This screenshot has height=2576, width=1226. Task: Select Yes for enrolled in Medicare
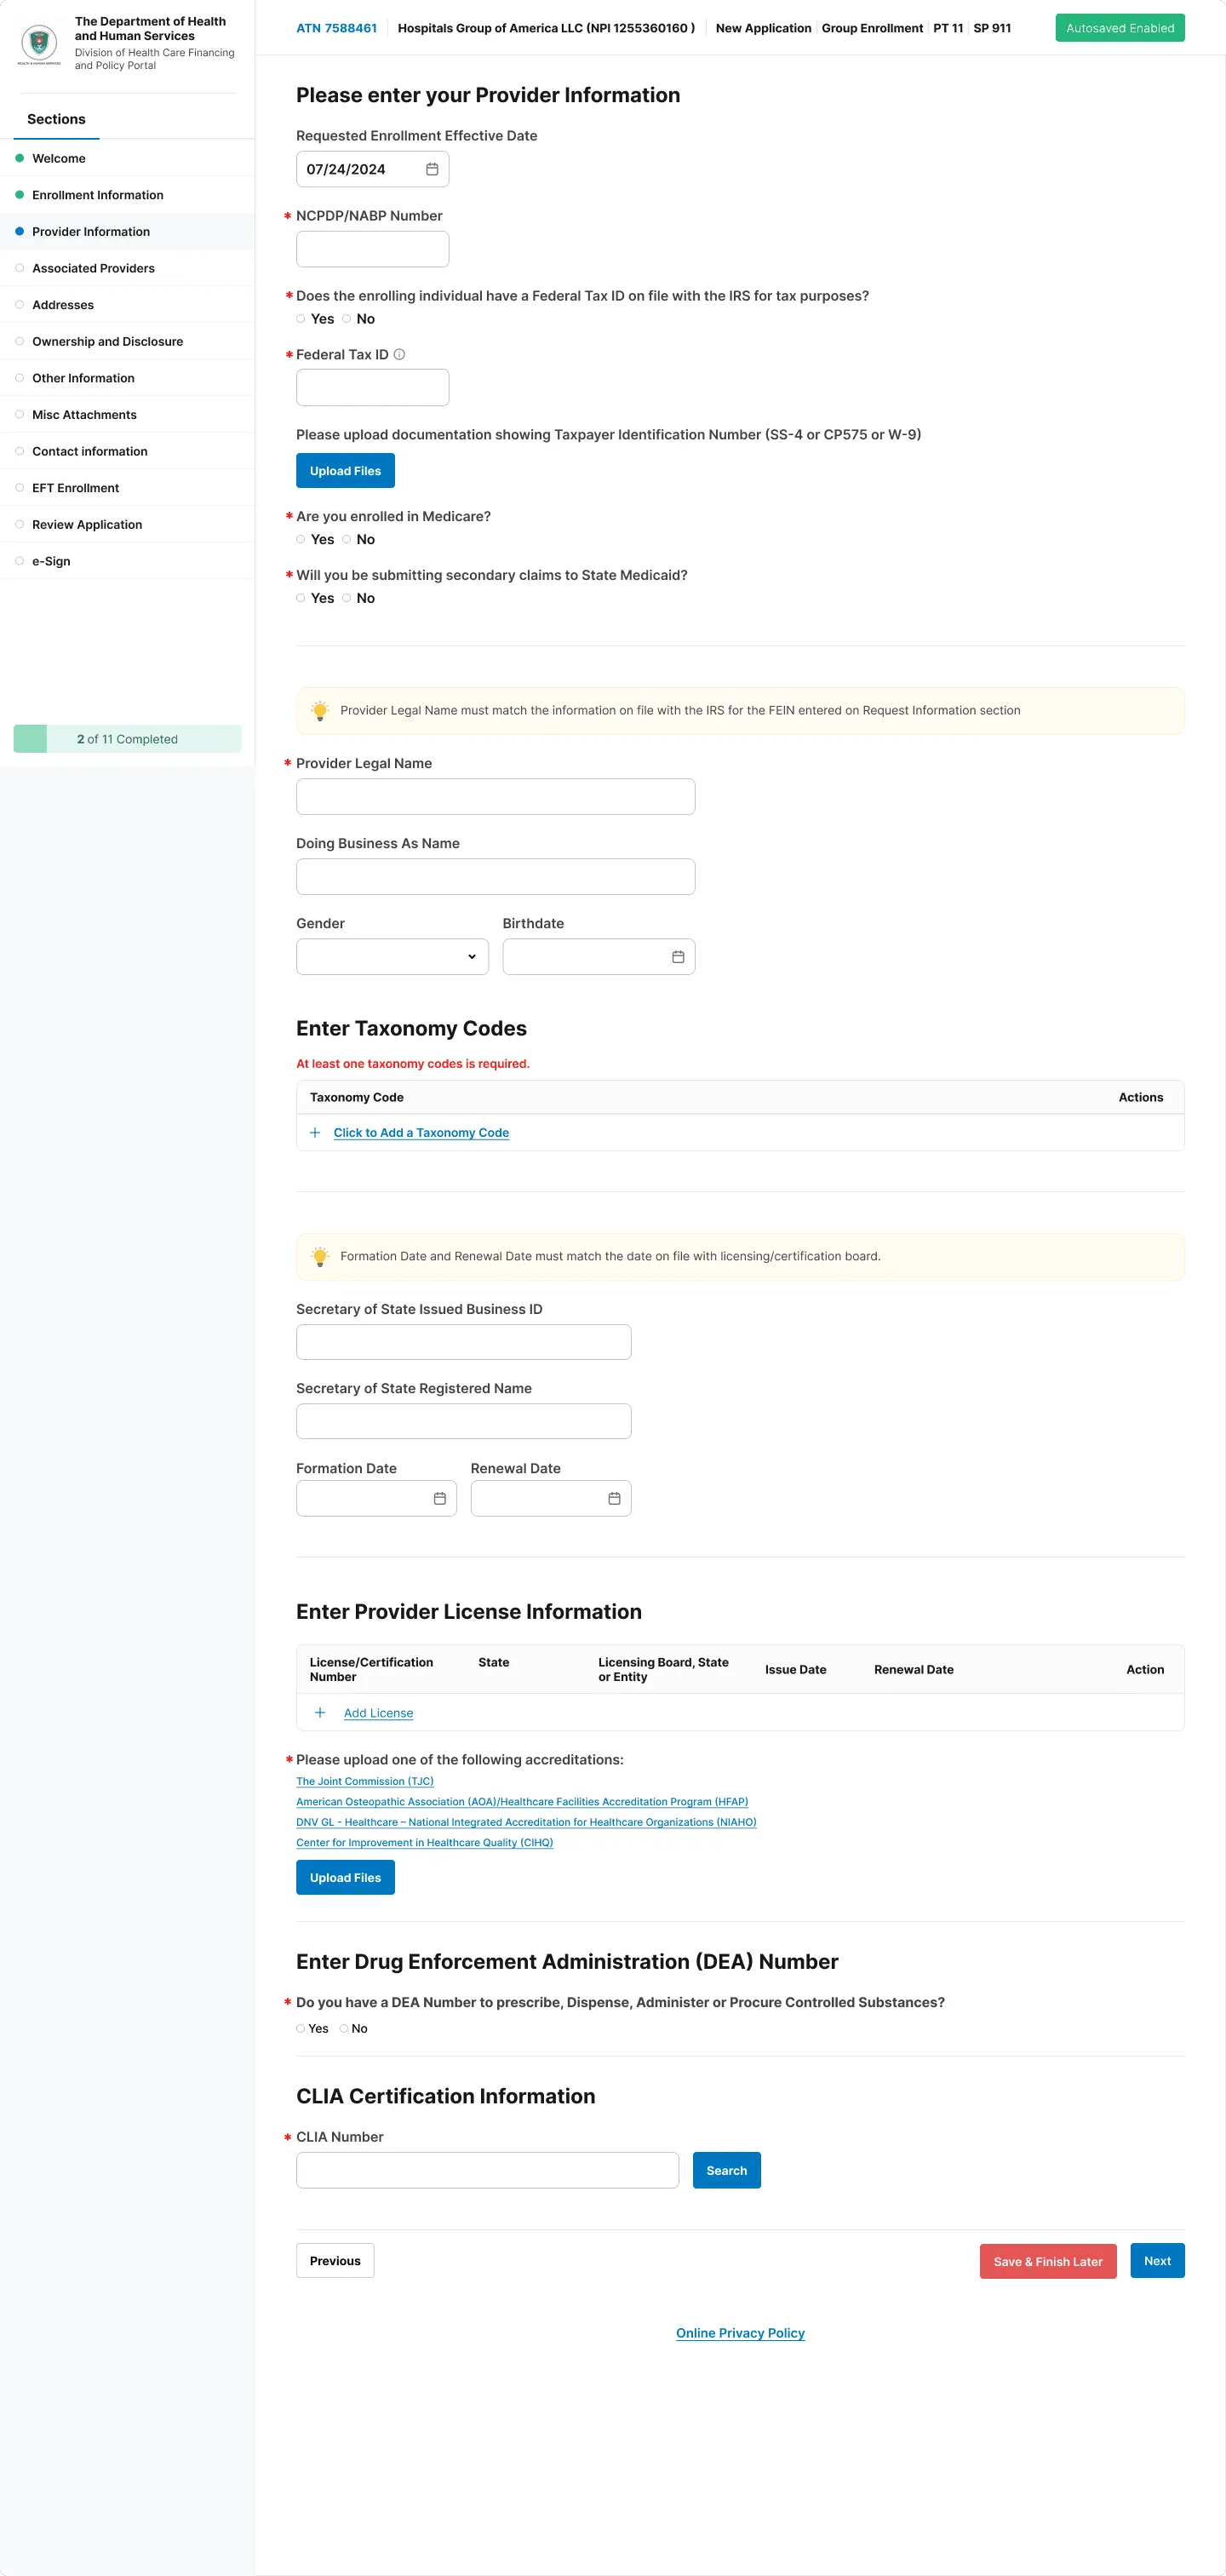click(x=301, y=539)
